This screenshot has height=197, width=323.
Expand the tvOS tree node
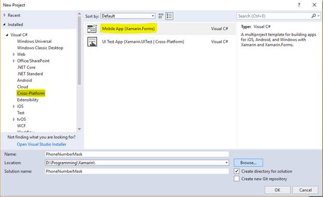(x=14, y=119)
